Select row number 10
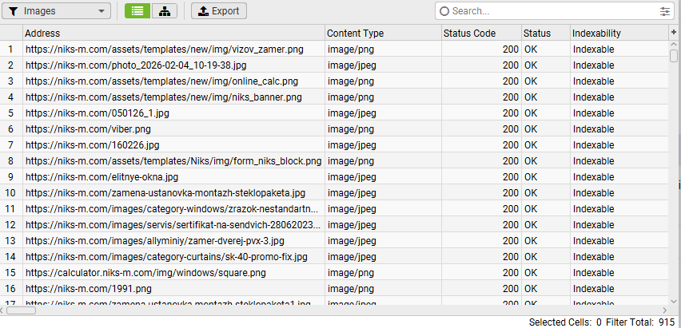 point(11,192)
